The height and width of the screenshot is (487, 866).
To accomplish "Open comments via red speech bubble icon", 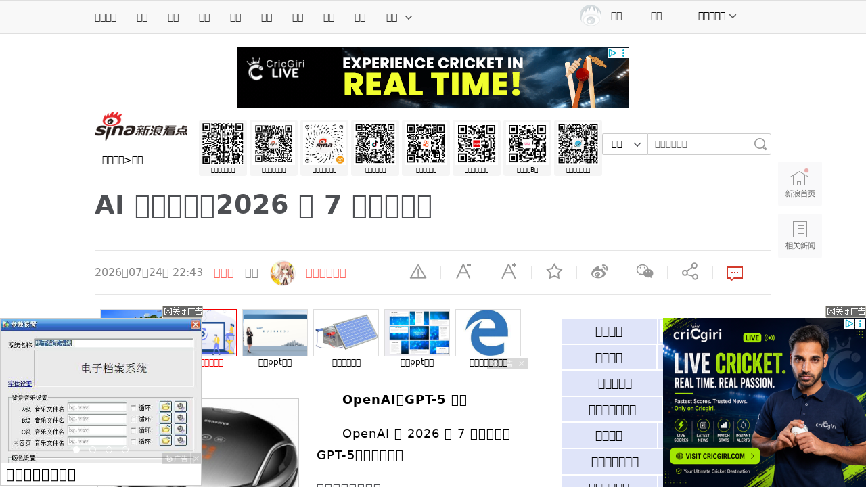I will (735, 273).
